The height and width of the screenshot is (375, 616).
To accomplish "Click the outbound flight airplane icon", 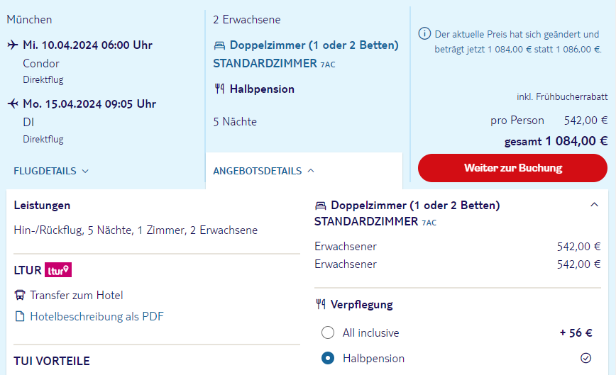I will pyautogui.click(x=13, y=45).
